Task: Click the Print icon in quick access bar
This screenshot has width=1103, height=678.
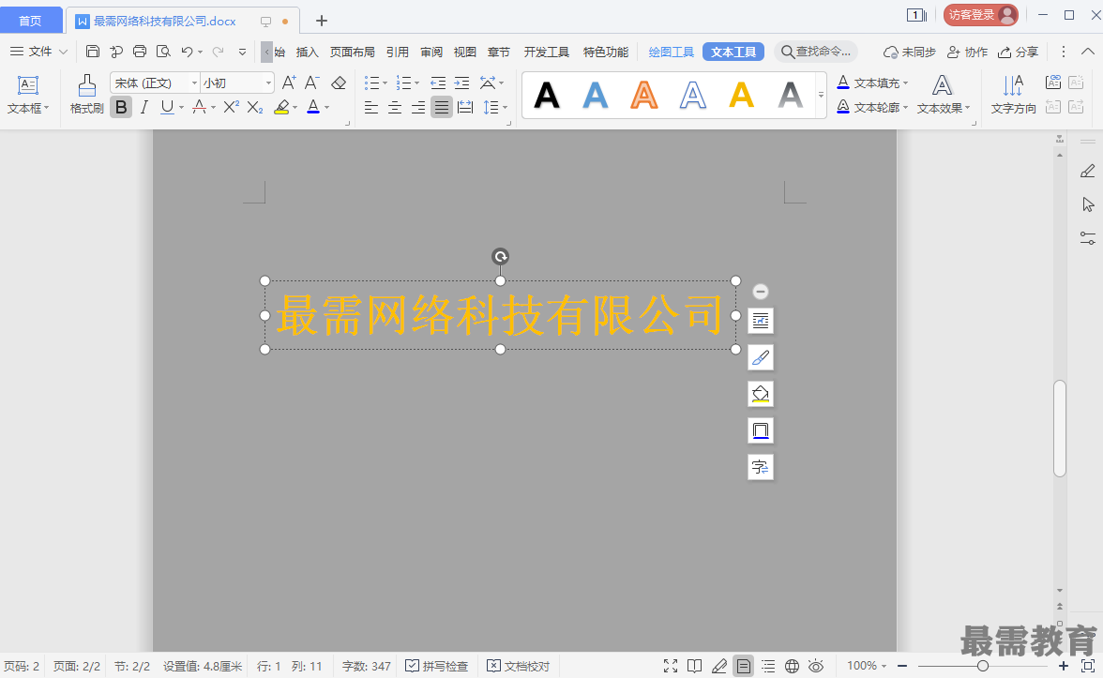Action: coord(139,52)
